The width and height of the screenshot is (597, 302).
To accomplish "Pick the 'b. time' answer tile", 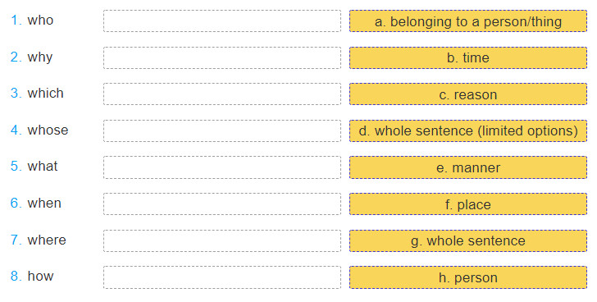I will [468, 57].
